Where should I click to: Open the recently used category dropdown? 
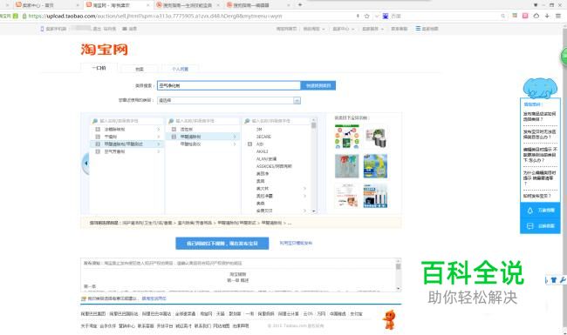[229, 101]
